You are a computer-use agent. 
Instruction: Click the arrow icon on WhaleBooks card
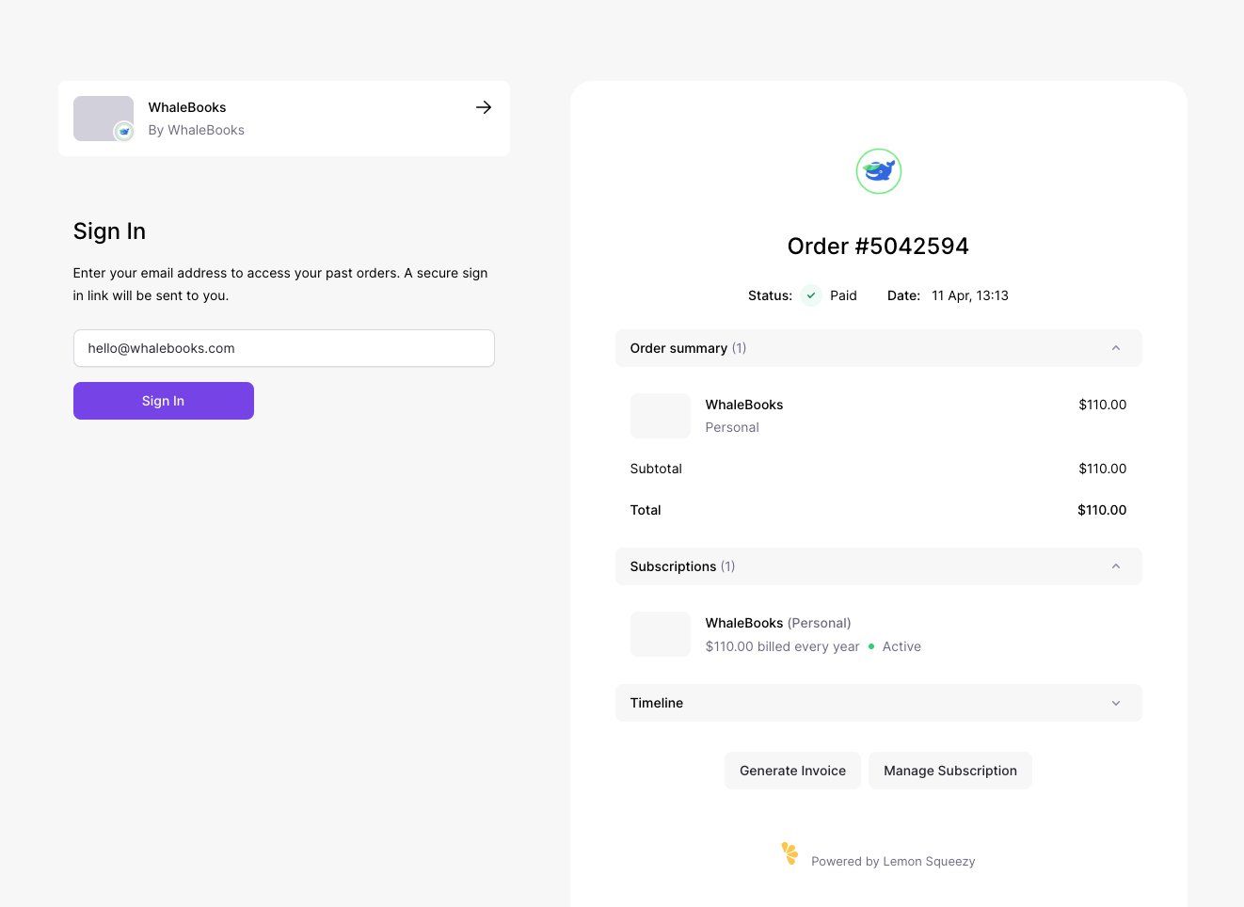[484, 107]
